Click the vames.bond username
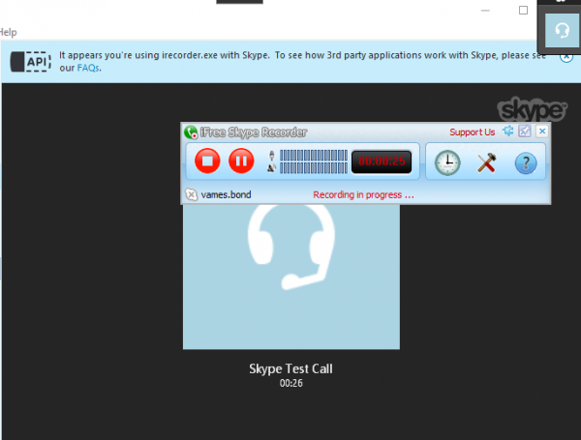This screenshot has height=440, width=581. point(226,194)
